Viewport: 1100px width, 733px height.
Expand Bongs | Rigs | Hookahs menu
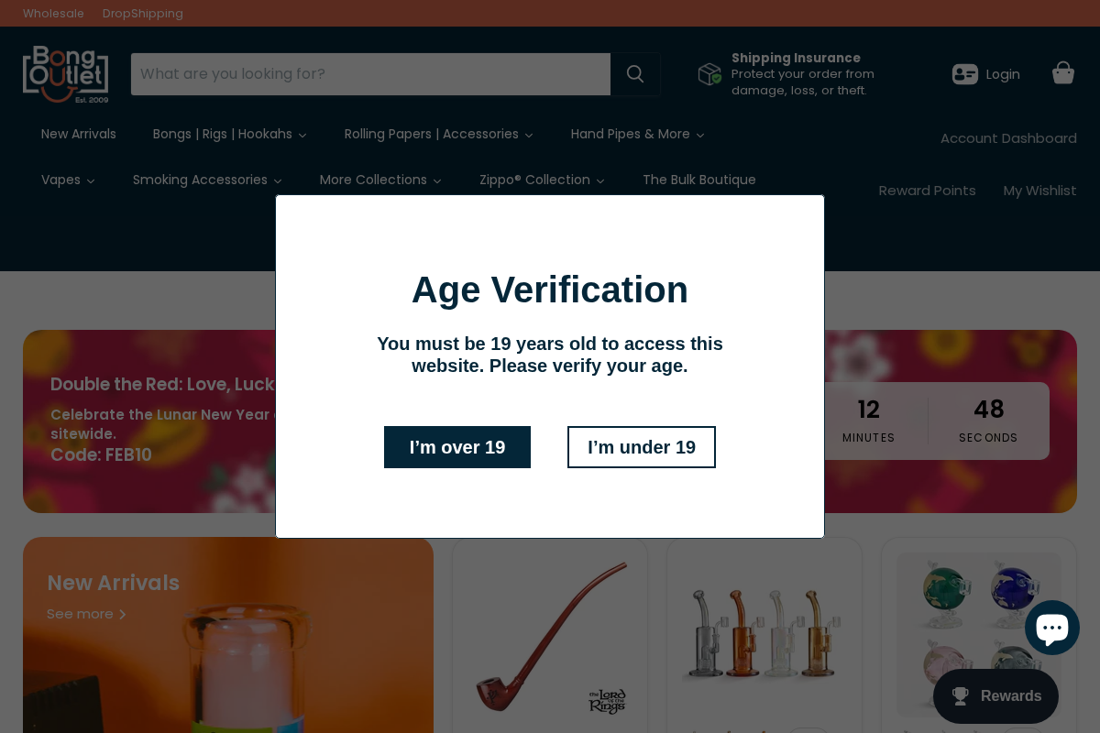pos(229,135)
